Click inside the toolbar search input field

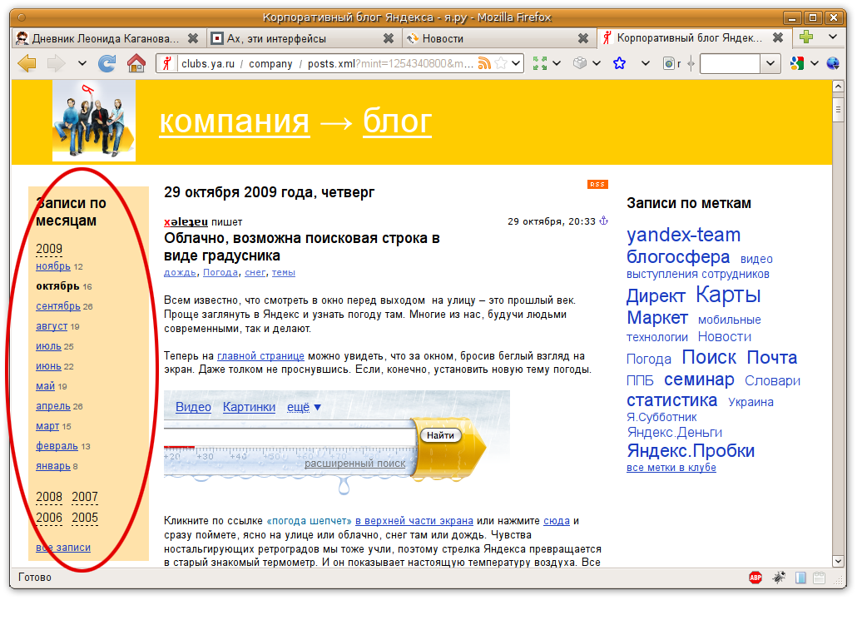[731, 63]
